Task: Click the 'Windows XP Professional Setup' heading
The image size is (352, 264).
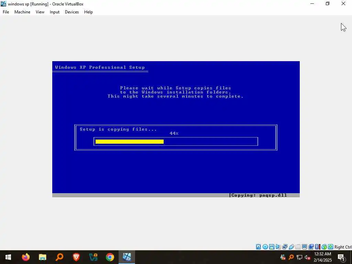Action: [x=100, y=67]
